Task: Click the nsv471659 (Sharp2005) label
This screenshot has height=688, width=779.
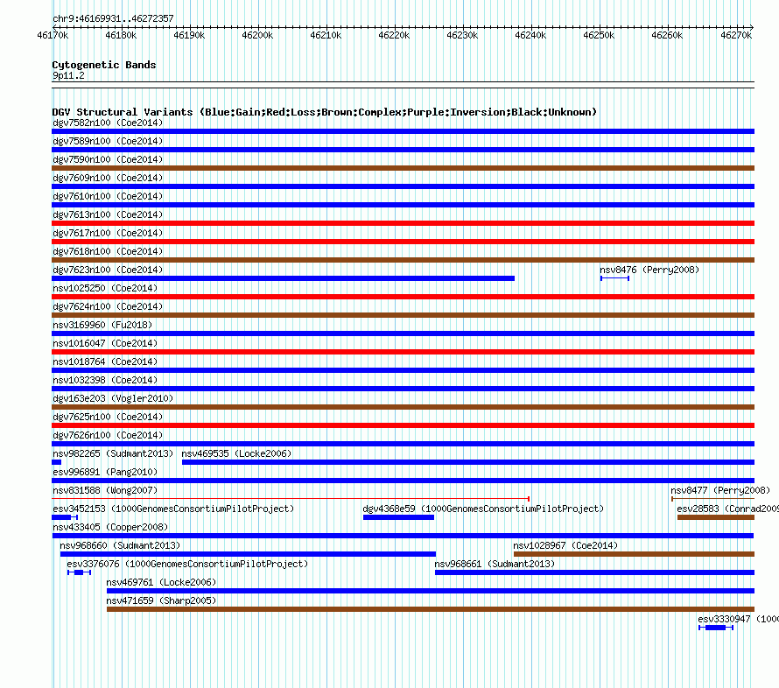Action: [x=161, y=600]
